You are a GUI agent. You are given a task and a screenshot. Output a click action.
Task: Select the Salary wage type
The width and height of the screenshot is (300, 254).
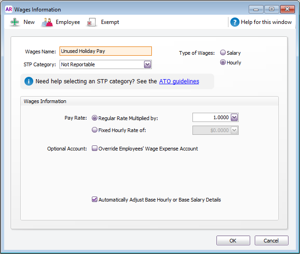click(223, 53)
